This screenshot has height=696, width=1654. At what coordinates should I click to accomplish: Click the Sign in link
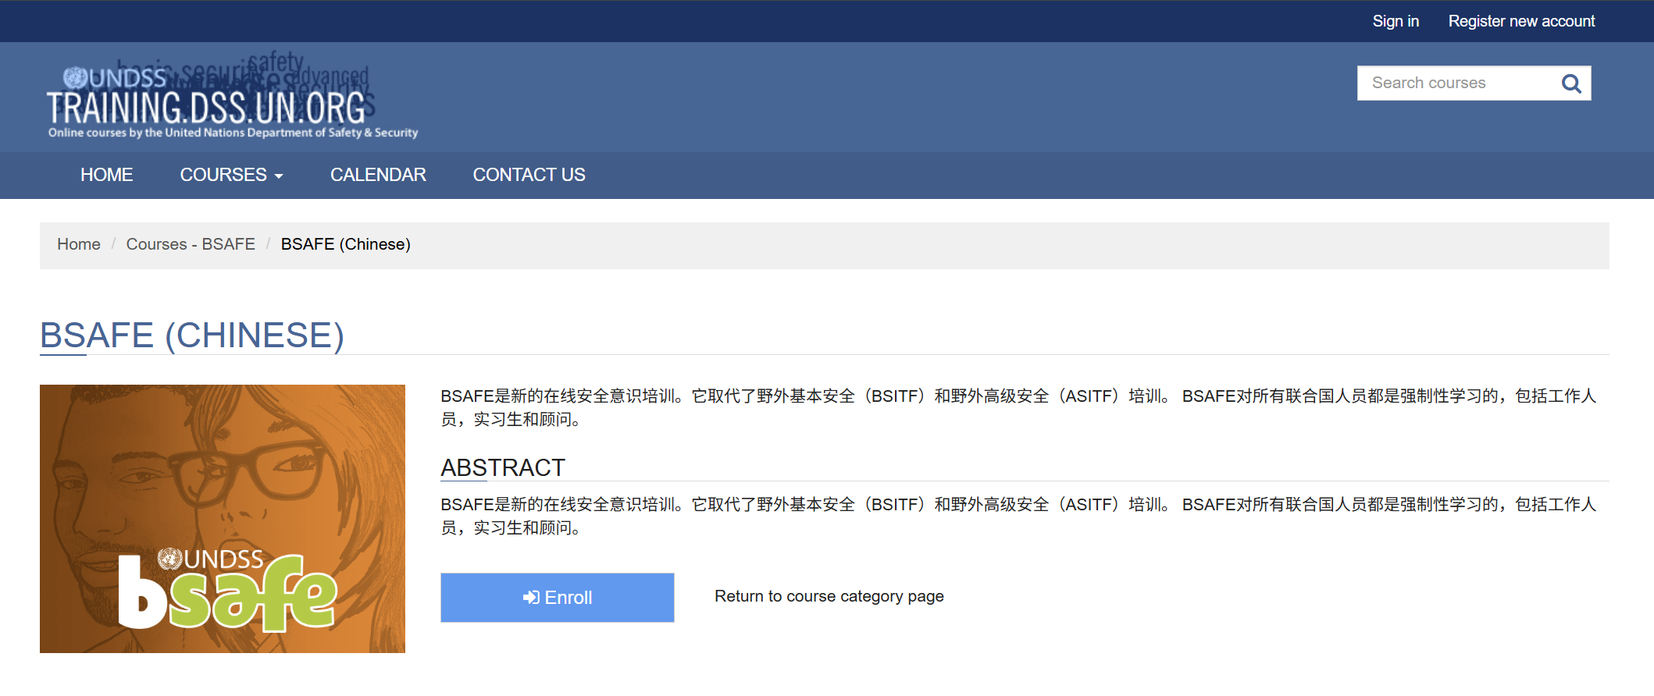tap(1395, 21)
